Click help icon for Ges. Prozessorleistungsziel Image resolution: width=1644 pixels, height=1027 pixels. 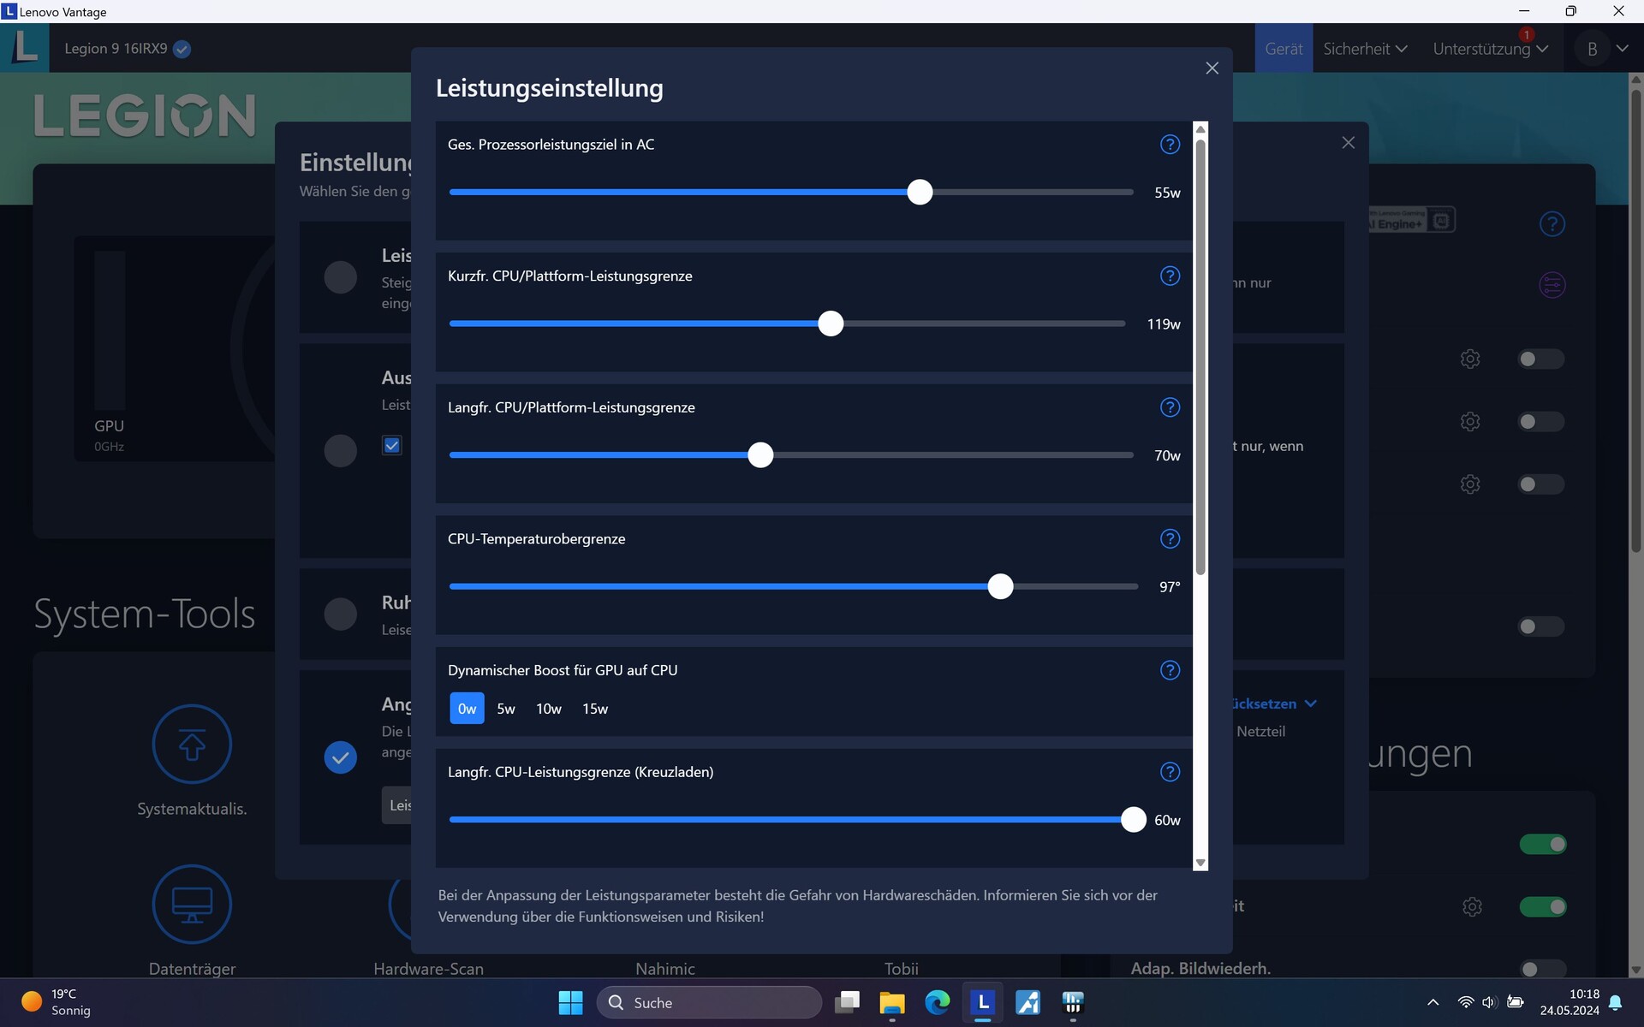coord(1170,145)
